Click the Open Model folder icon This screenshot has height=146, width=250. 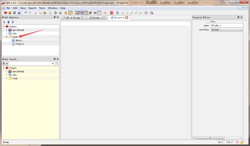pyautogui.click(x=10, y=13)
